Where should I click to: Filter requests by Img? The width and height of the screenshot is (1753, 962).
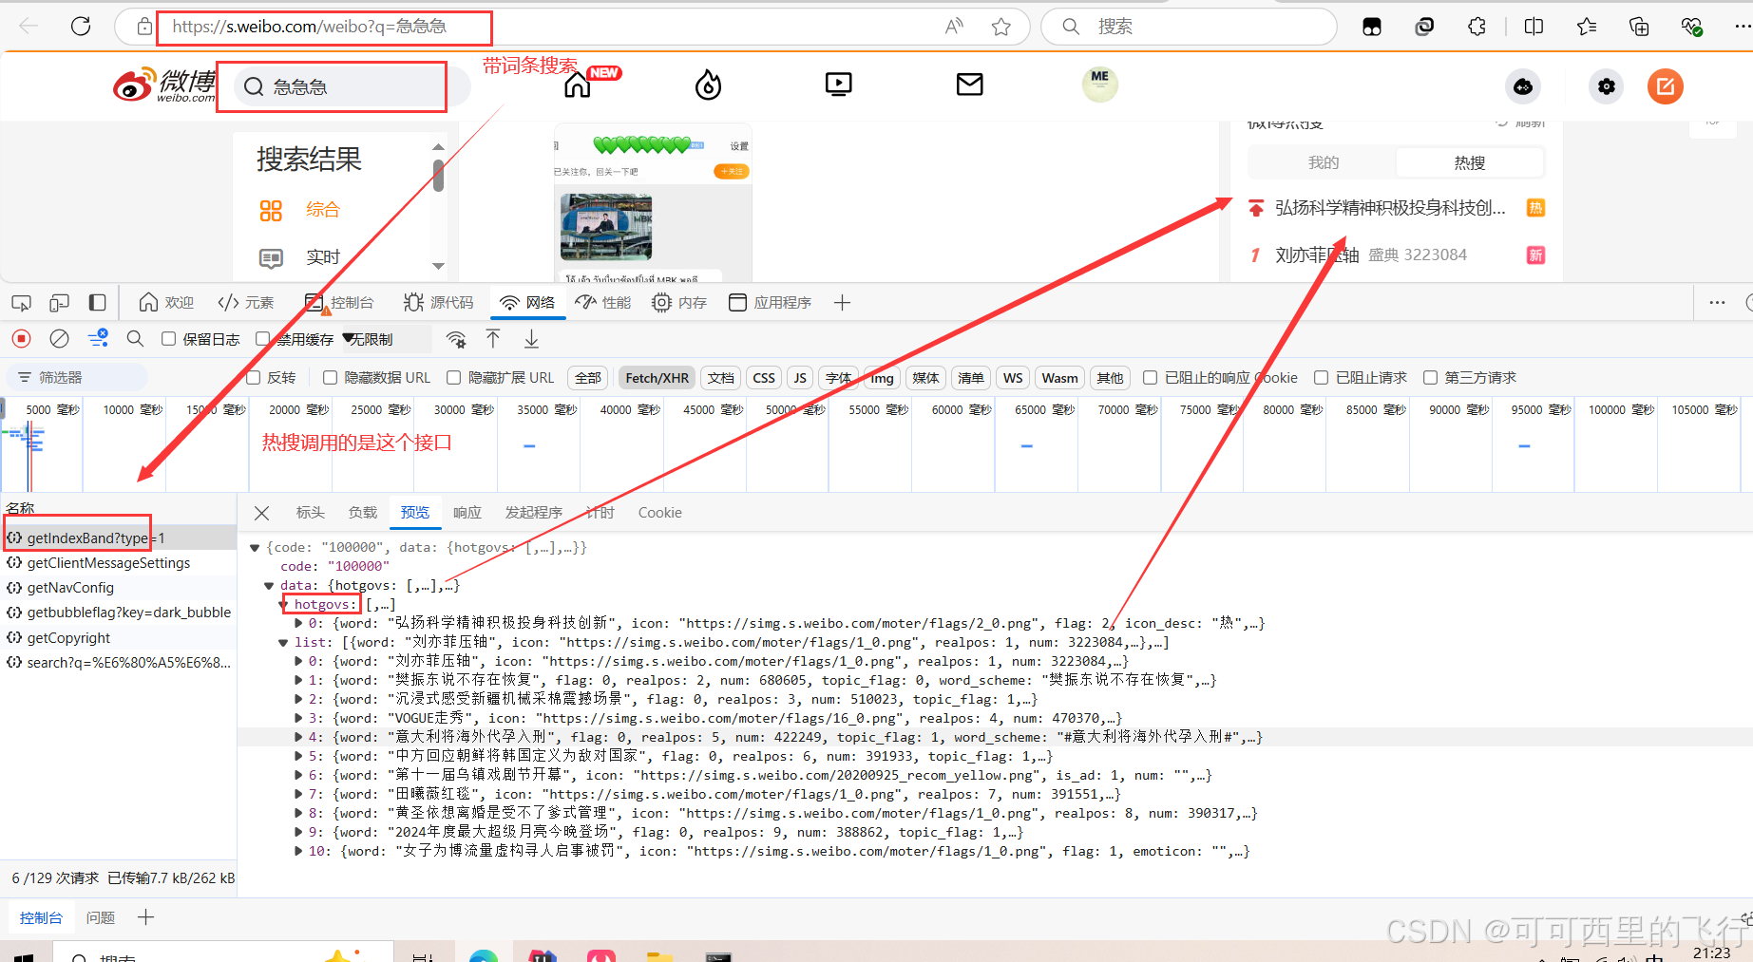pyautogui.click(x=882, y=378)
